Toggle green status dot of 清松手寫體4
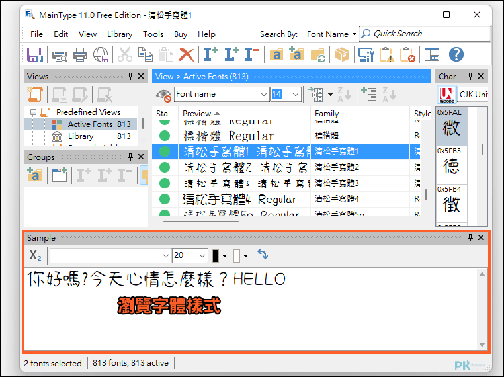 click(165, 199)
